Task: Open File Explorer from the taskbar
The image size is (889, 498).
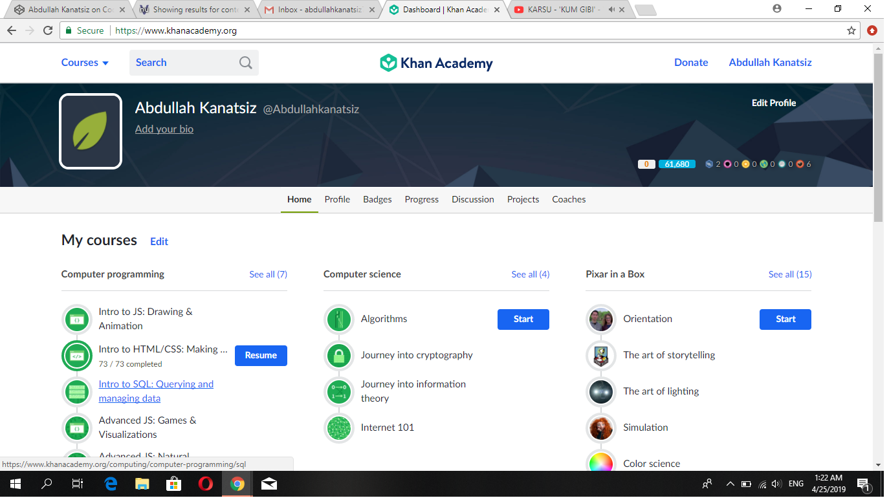Action: (x=142, y=484)
